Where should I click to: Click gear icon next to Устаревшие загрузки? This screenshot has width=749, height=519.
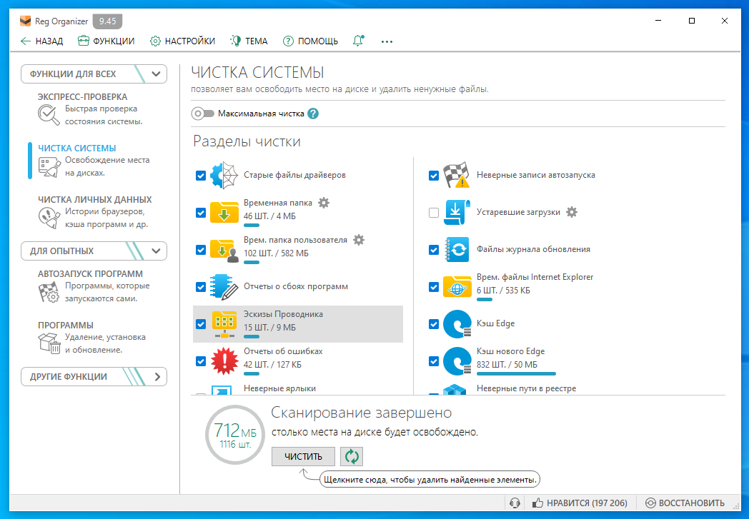(571, 212)
